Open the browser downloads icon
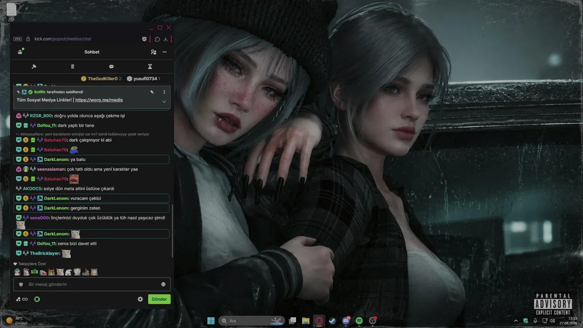 click(166, 39)
